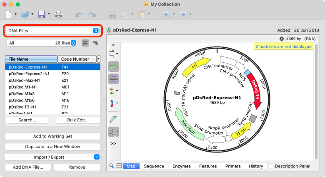This screenshot has height=177, width=325.
Task: Click the Remove button
Action: [77, 167]
